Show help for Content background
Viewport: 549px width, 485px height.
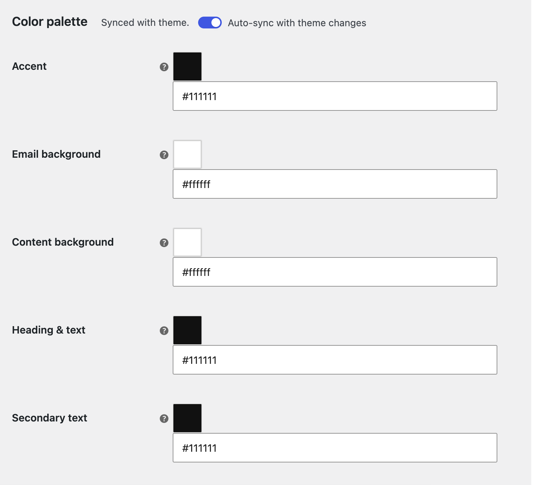click(164, 243)
